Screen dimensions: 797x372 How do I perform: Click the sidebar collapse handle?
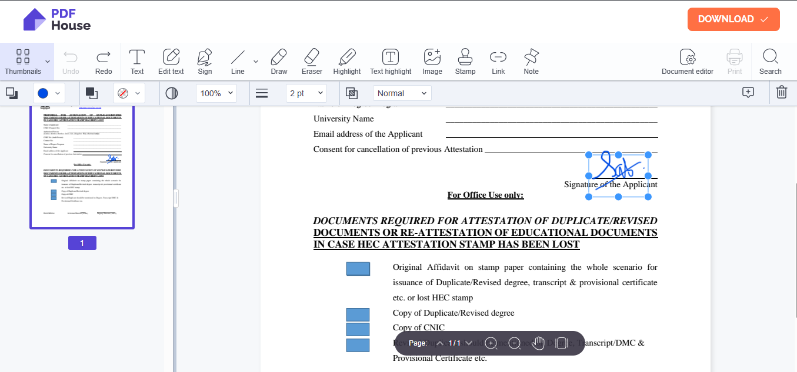175,198
